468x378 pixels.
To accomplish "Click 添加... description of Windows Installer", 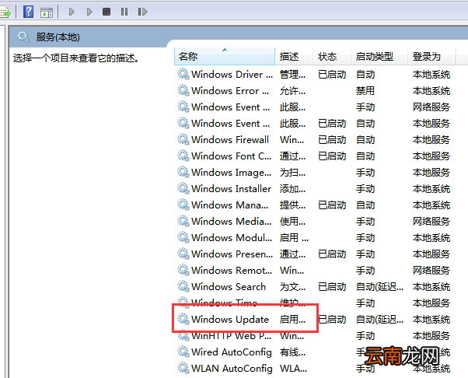I will click(292, 189).
